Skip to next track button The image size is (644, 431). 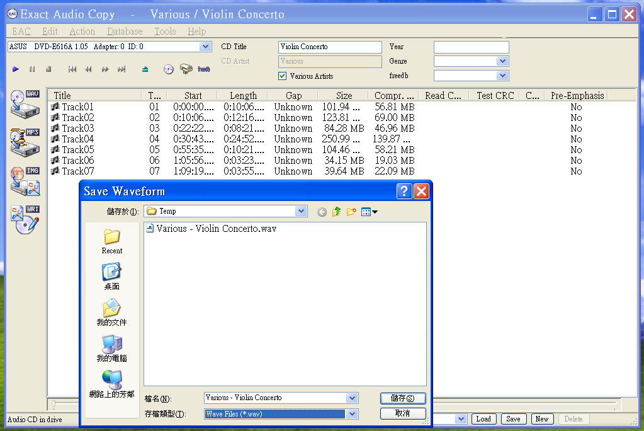(x=121, y=69)
